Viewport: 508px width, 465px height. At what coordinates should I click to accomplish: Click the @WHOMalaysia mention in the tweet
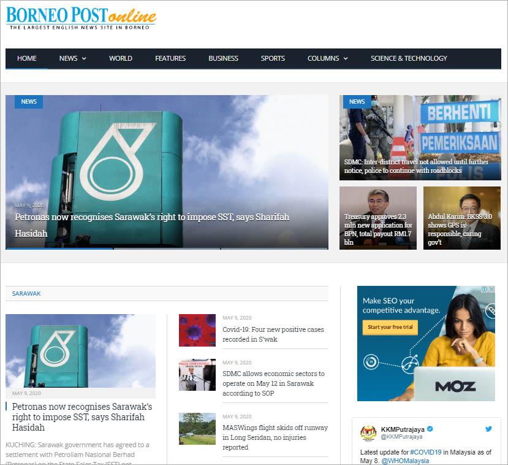tap(405, 461)
